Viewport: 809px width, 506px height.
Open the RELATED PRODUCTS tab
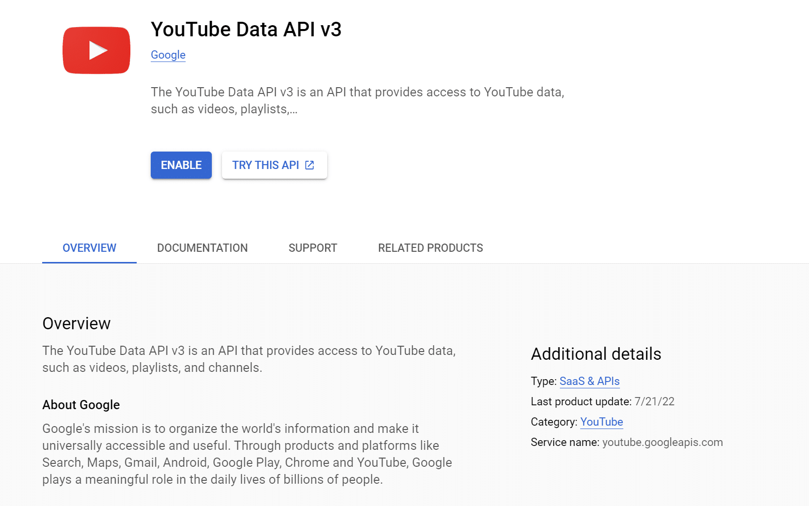tap(430, 247)
